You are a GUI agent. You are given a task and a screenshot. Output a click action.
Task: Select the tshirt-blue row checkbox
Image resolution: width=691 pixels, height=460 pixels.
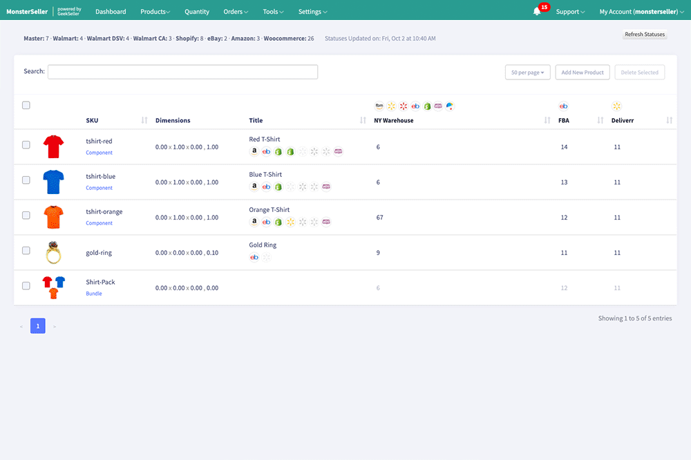(x=26, y=180)
